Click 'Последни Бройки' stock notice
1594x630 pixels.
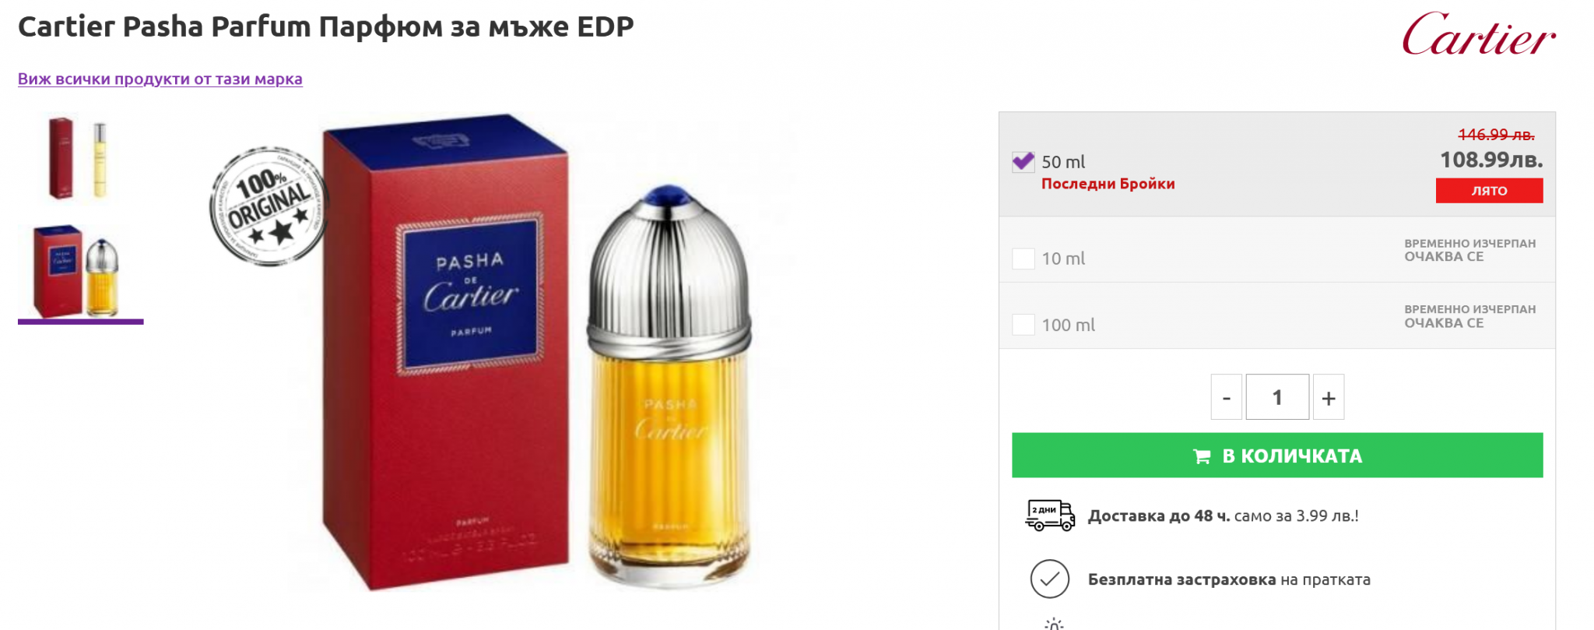(1108, 184)
